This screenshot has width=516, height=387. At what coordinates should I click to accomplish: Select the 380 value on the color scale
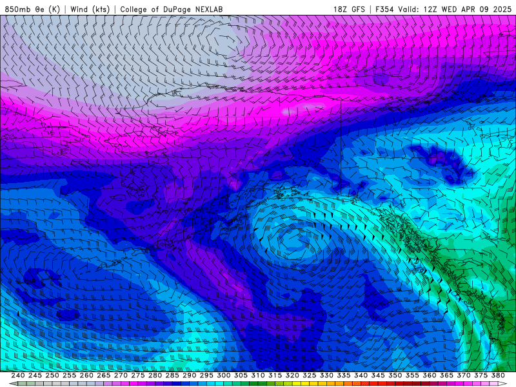click(497, 375)
